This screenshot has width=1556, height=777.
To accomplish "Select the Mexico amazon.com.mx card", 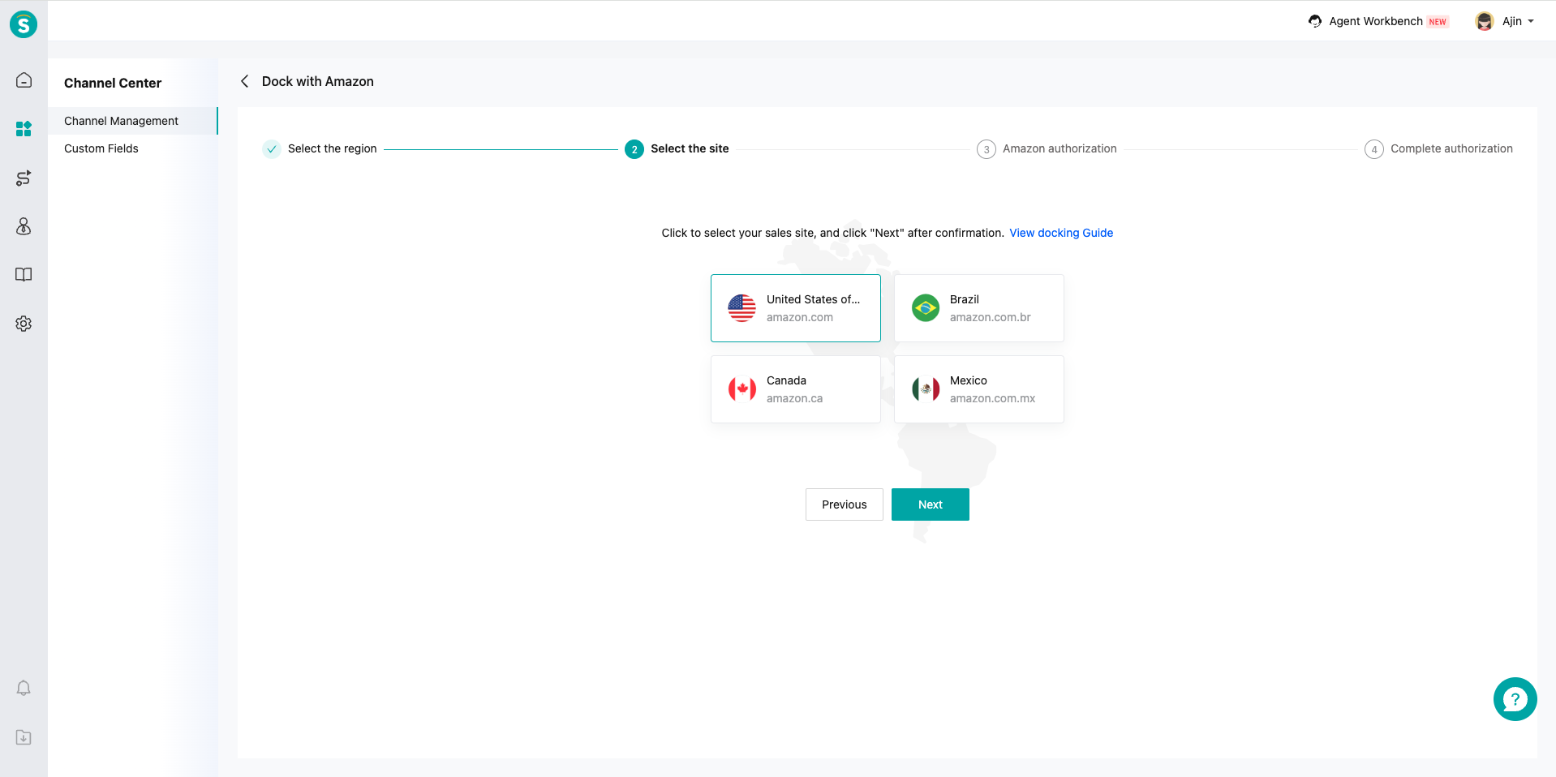I will [x=979, y=389].
